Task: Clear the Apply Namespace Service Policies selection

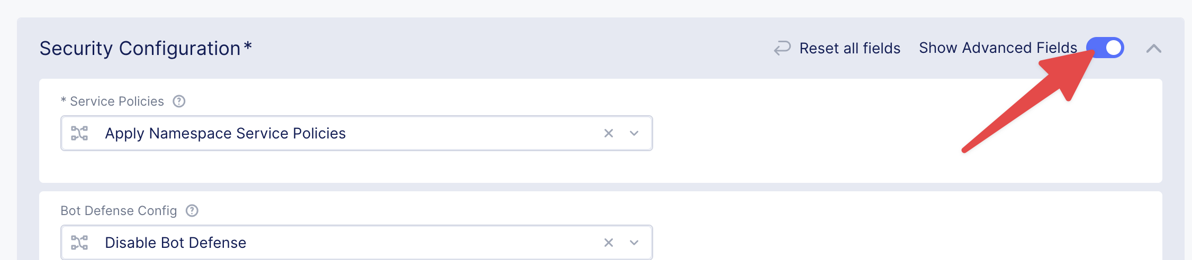Action: coord(609,133)
